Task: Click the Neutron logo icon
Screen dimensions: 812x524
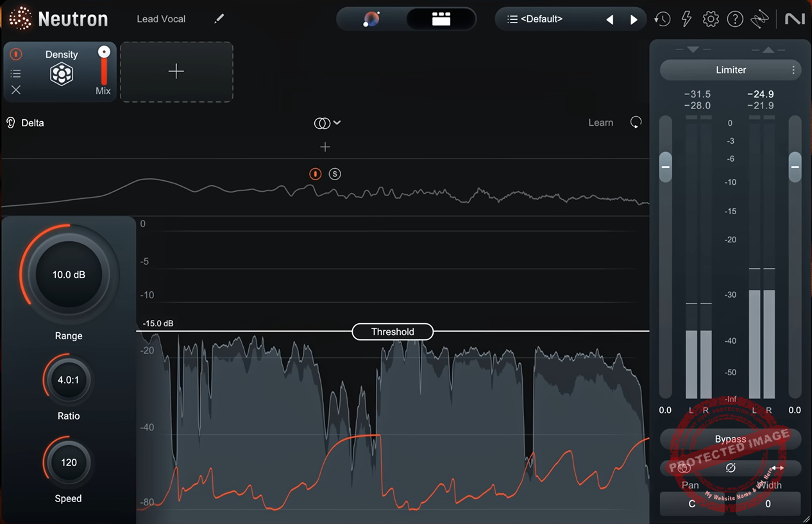Action: coord(21,19)
